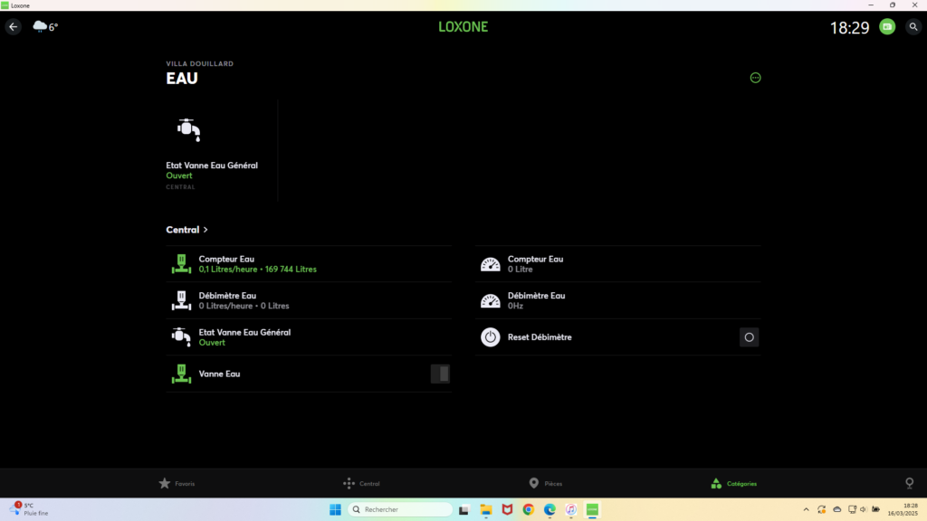
Task: Click the green notification icon beside the clock
Action: click(887, 27)
